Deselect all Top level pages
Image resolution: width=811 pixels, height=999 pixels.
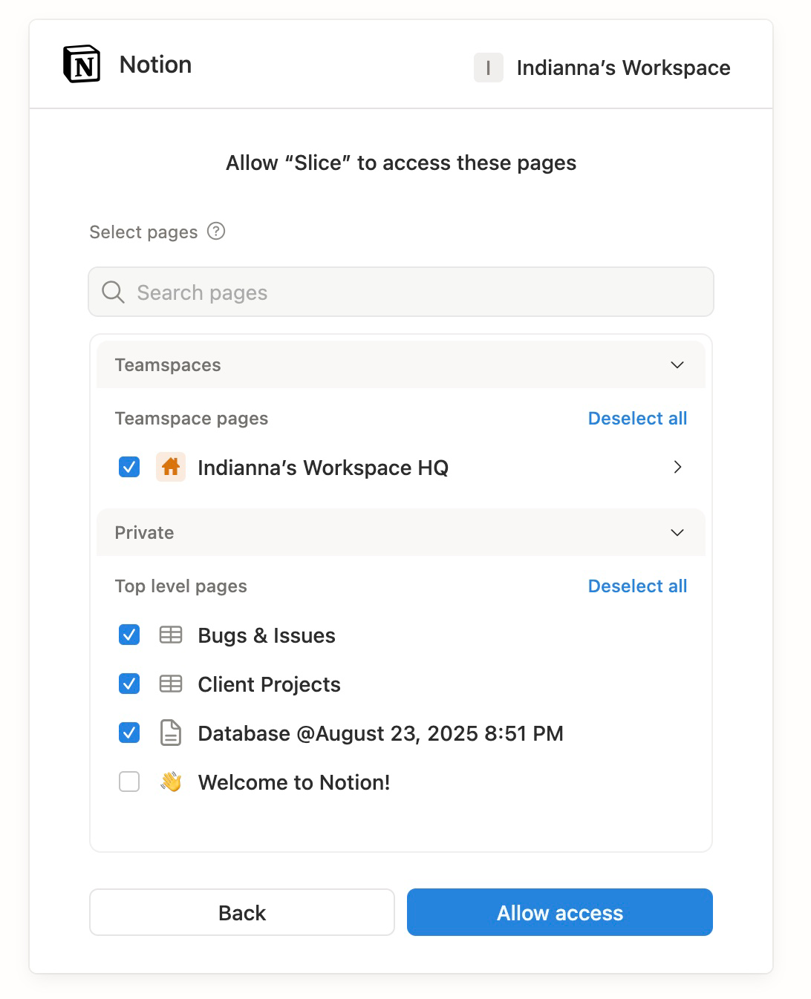click(x=637, y=586)
